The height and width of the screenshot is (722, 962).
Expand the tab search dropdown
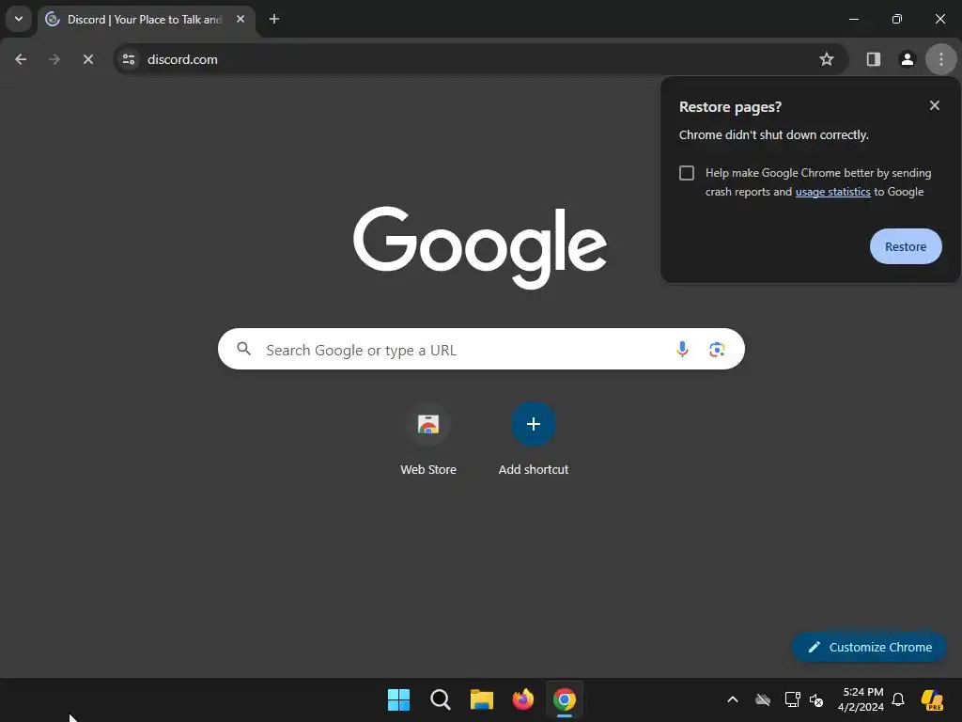[19, 19]
